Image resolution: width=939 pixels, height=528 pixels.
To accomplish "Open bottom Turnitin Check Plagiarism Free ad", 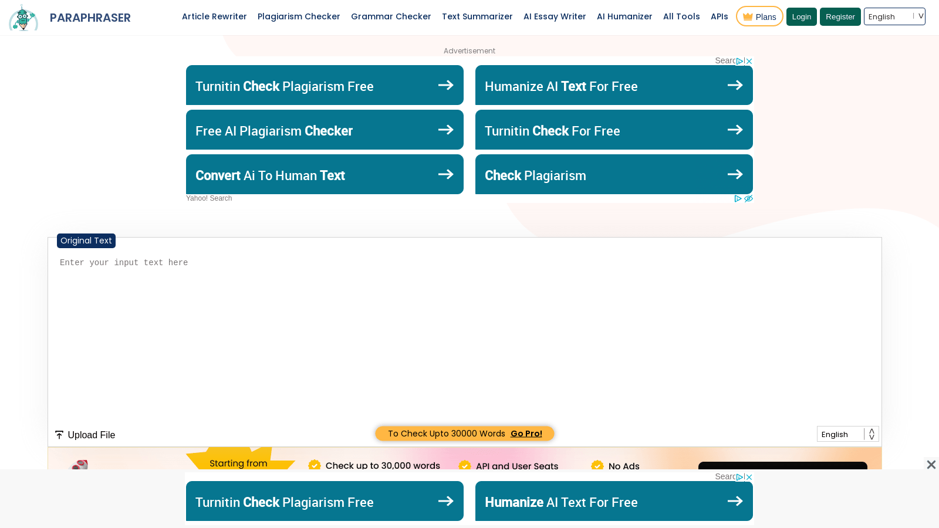I will [x=325, y=501].
